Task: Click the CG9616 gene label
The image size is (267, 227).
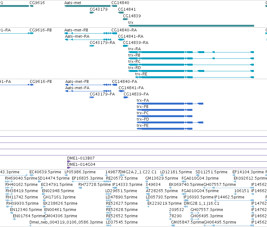Action: point(37,3)
